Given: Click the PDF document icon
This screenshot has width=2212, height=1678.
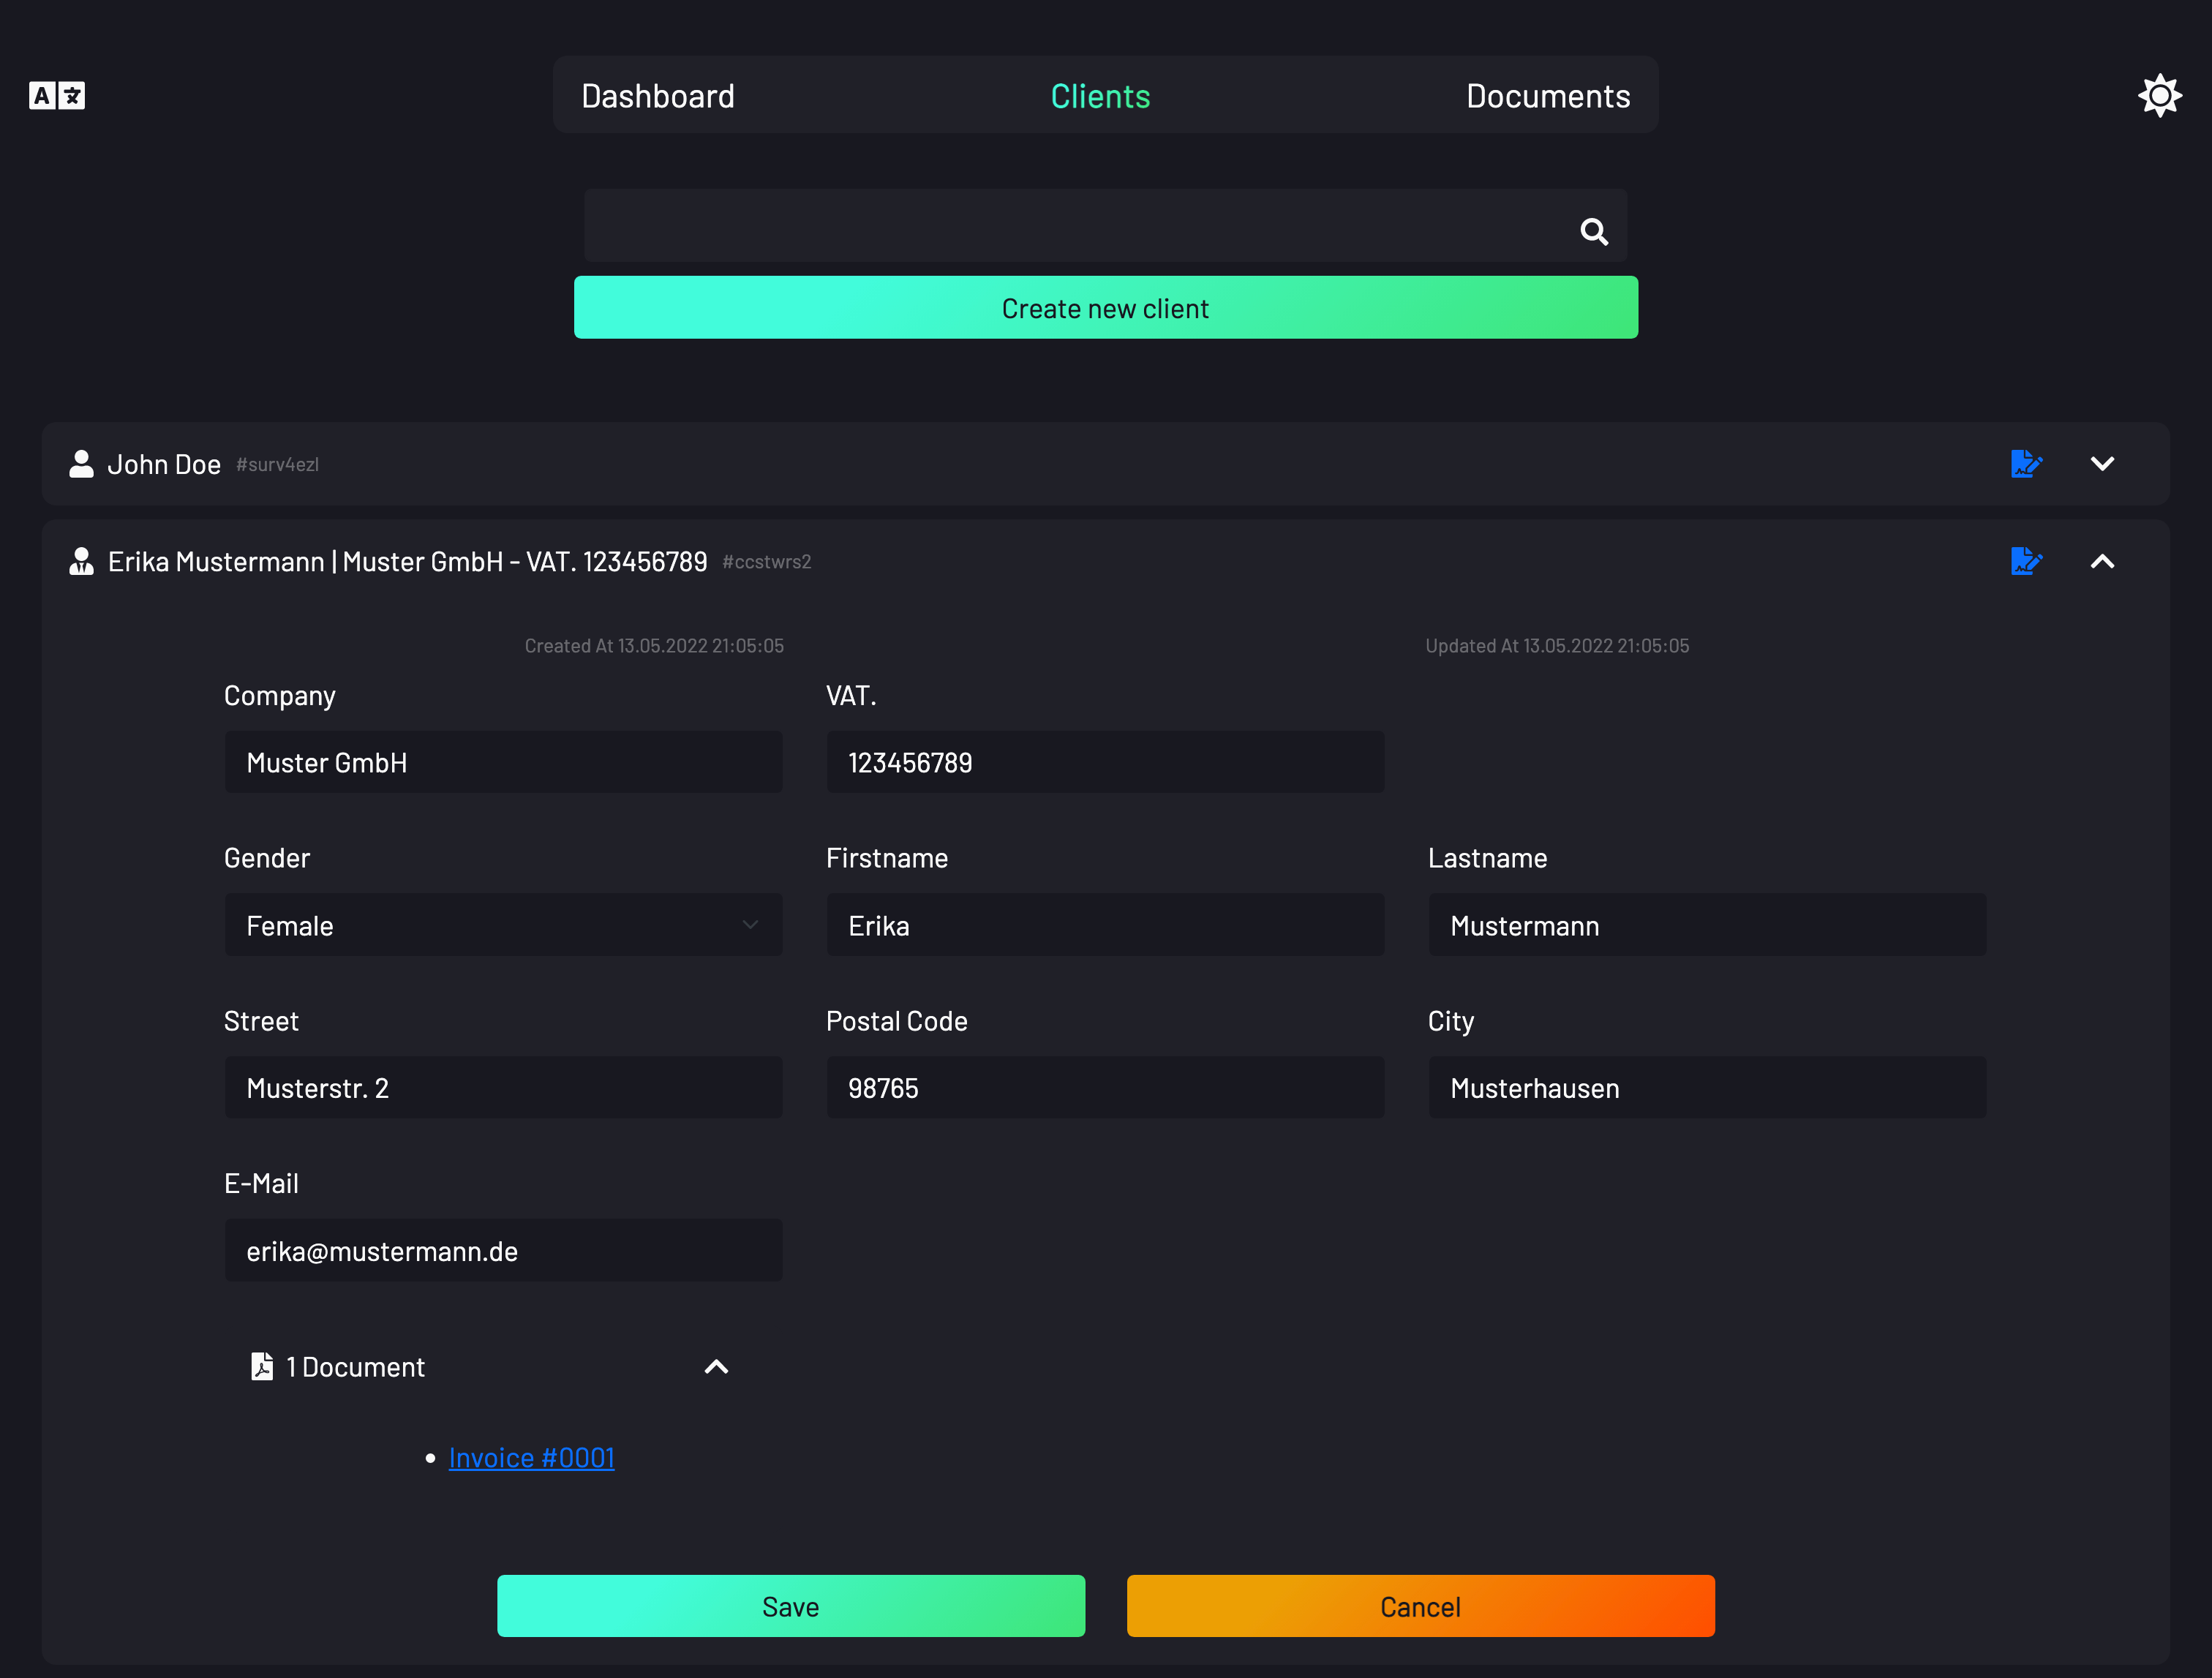Looking at the screenshot, I should click(x=262, y=1366).
